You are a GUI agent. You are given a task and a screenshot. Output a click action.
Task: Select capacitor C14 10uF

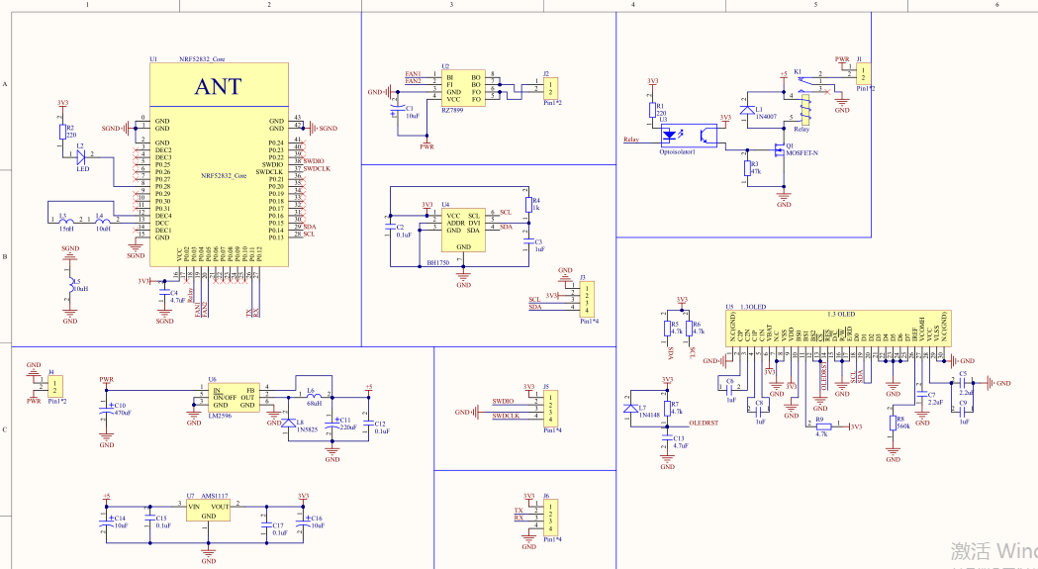coord(107,522)
